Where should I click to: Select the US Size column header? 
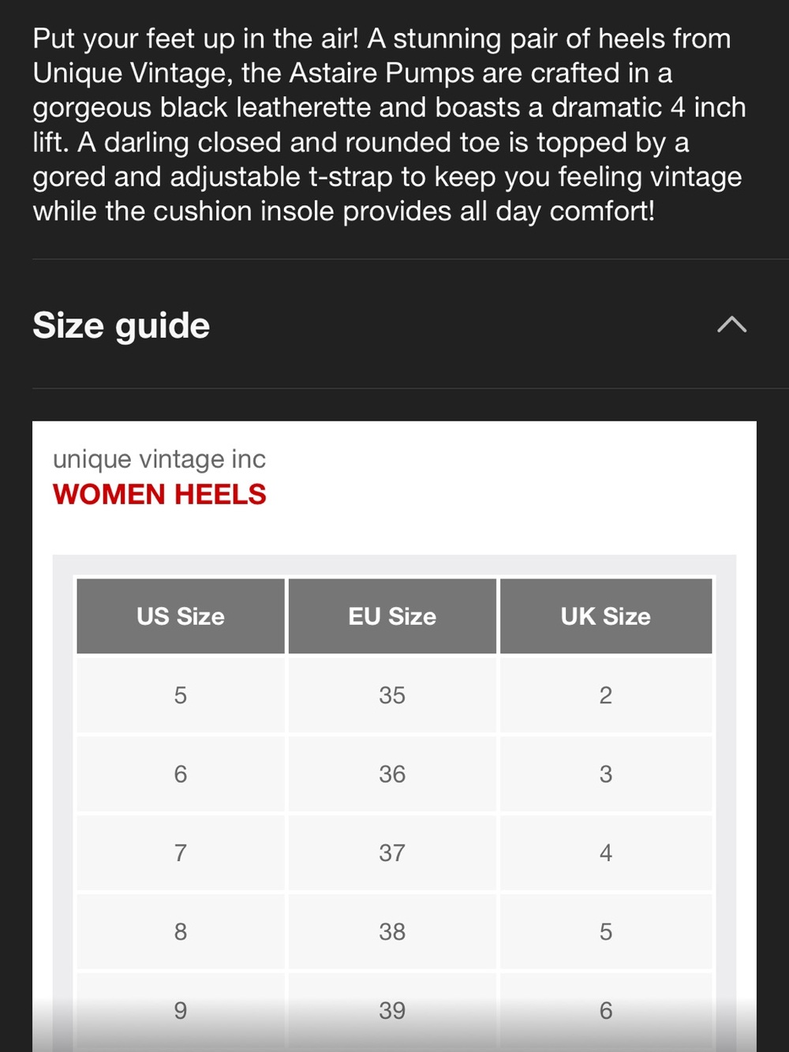[x=181, y=616]
